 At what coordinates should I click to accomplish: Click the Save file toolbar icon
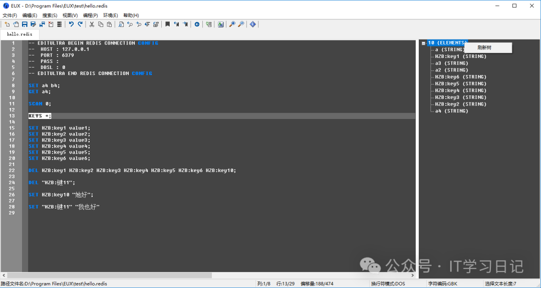(24, 24)
